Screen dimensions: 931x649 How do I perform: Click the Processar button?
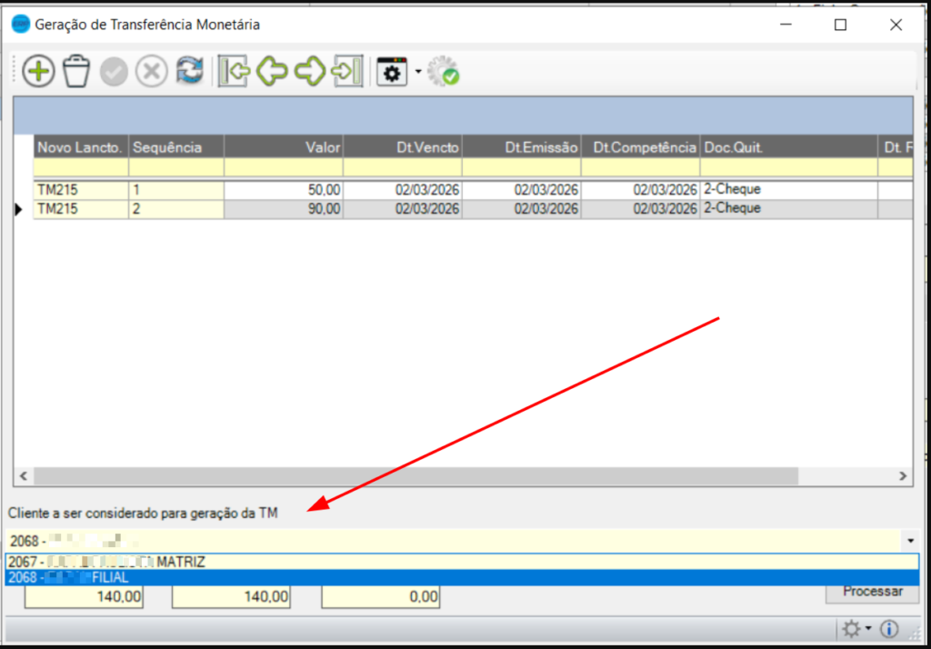873,592
